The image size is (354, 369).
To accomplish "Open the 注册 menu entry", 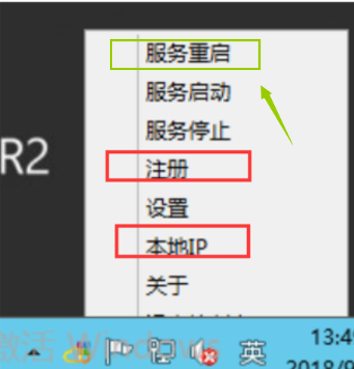I will [166, 169].
